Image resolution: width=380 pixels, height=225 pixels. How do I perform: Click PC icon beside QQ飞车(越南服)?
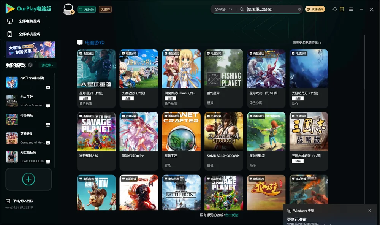click(x=48, y=87)
